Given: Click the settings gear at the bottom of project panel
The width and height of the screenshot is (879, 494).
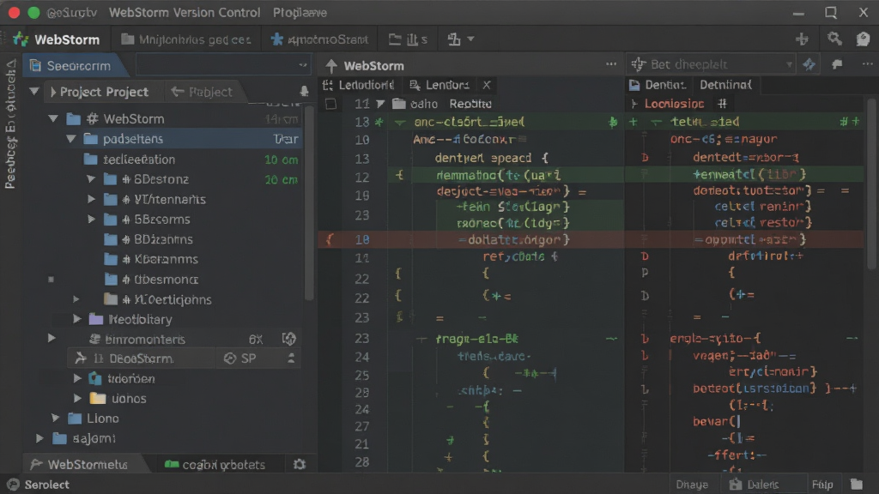Looking at the screenshot, I should 300,464.
